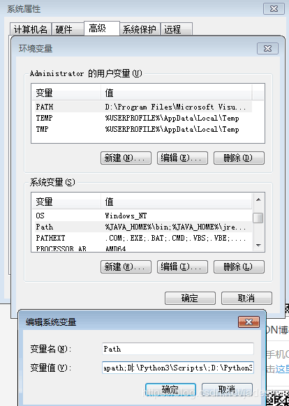Confirm the edit with the 确定 button

pos(170,389)
